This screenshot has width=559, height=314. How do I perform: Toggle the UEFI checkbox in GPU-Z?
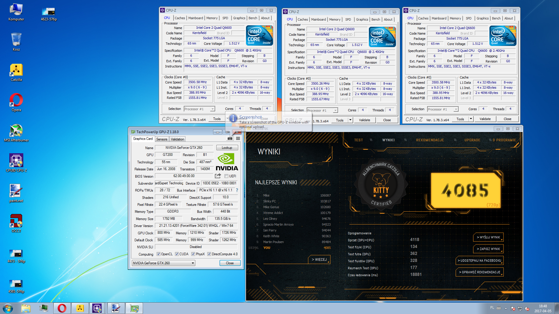(226, 176)
